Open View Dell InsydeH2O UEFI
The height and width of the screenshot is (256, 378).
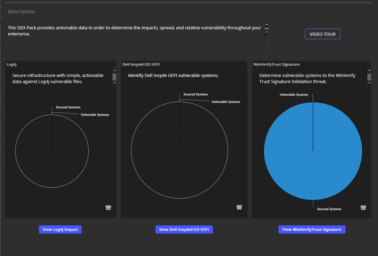(184, 230)
